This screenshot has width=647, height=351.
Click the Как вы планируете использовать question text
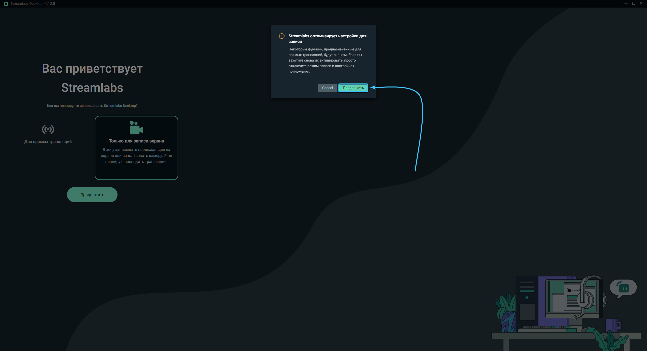[x=92, y=106]
